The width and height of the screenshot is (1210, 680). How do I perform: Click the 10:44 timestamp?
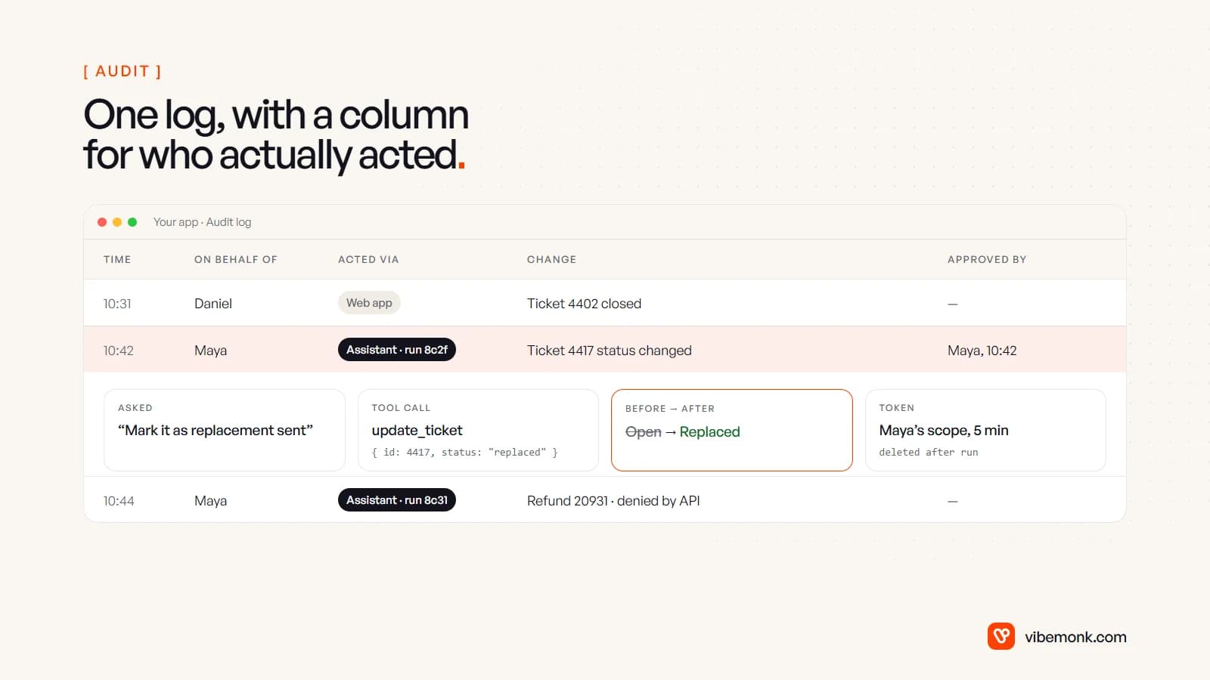[119, 501]
